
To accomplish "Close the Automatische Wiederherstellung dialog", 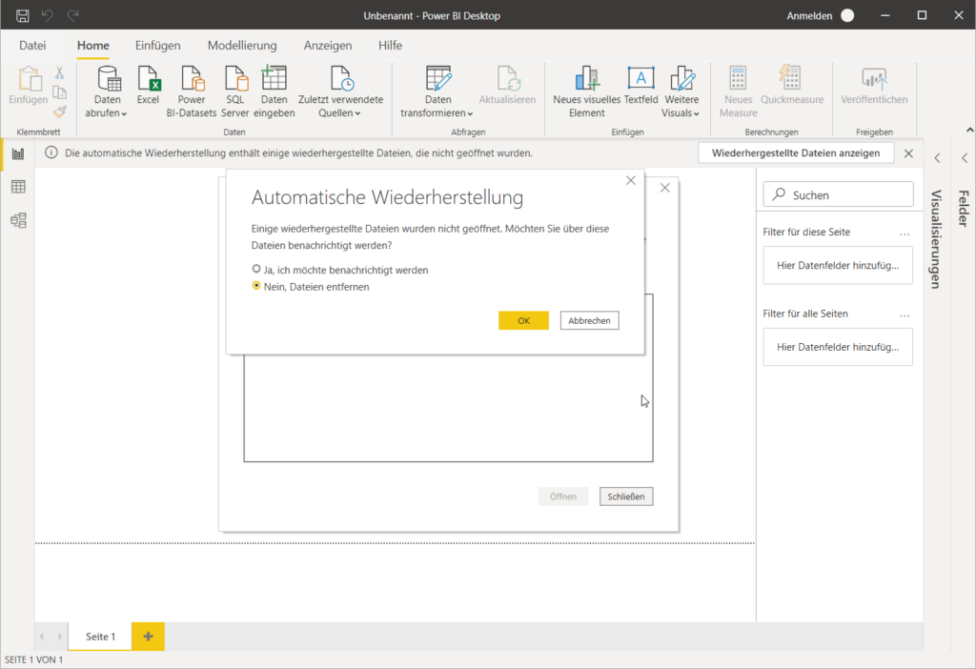I will (631, 180).
